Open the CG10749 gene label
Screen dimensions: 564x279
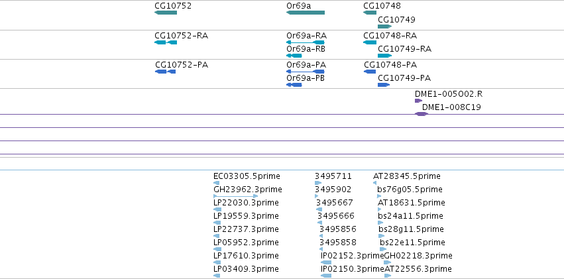tap(396, 19)
